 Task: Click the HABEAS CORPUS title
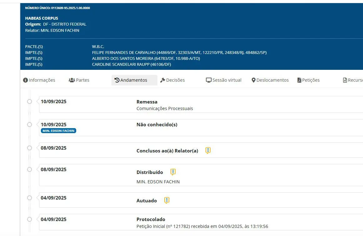point(42,18)
